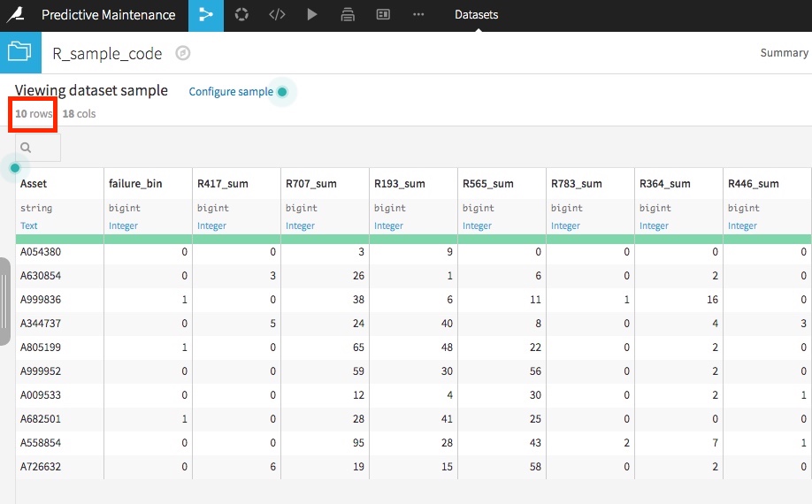This screenshot has height=504, width=812.
Task: Click string type under Asset
Action: 36,208
